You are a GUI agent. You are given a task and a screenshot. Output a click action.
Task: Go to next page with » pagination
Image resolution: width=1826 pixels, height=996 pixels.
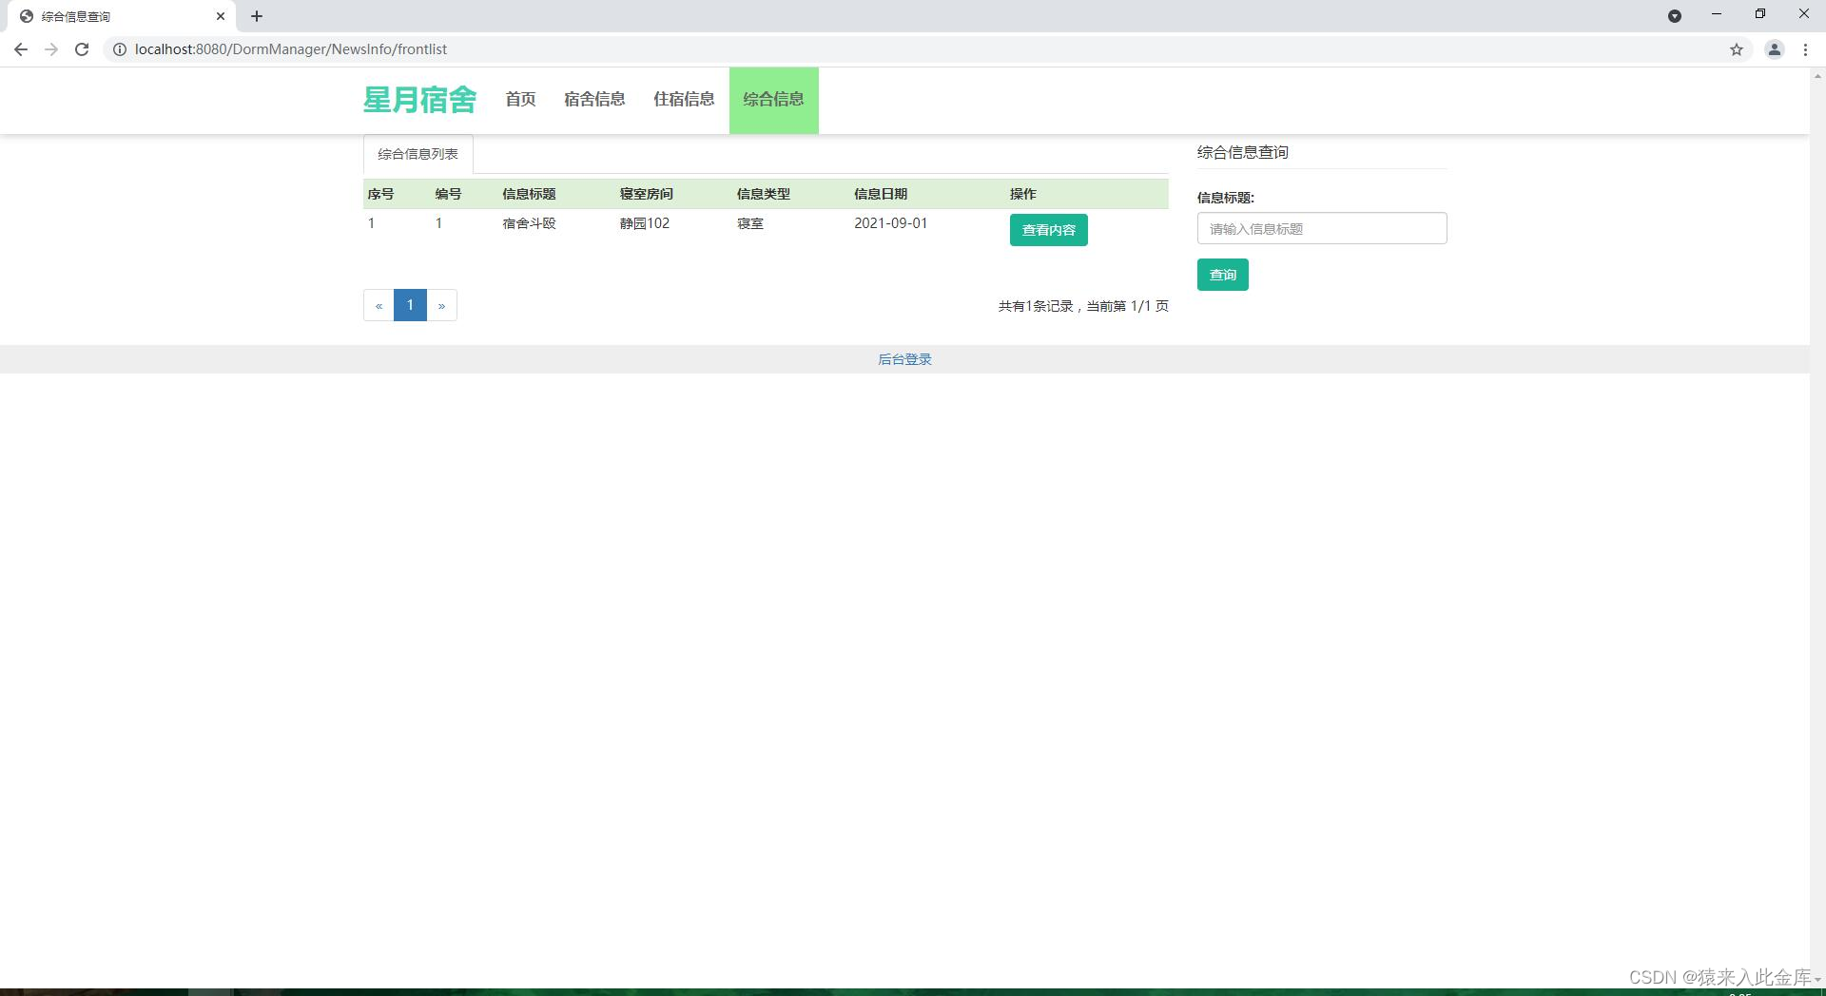(x=441, y=305)
